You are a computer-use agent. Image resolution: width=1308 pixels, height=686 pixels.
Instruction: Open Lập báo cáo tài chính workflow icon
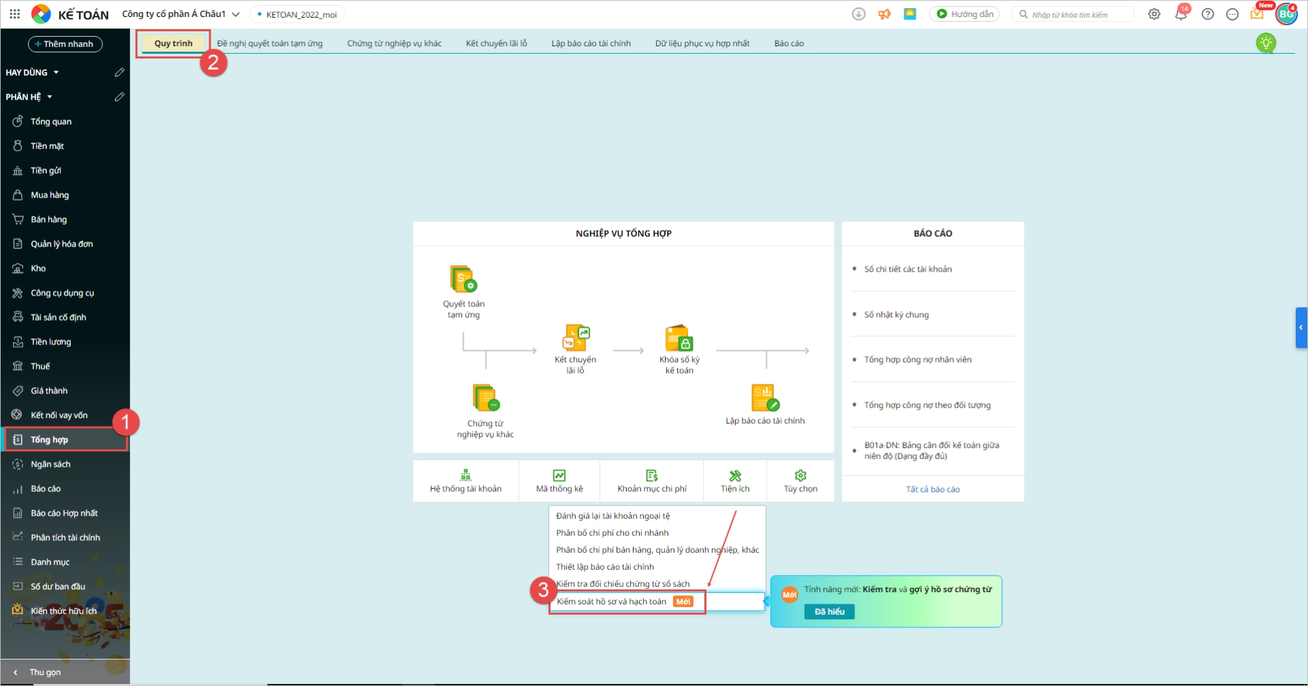[765, 397]
